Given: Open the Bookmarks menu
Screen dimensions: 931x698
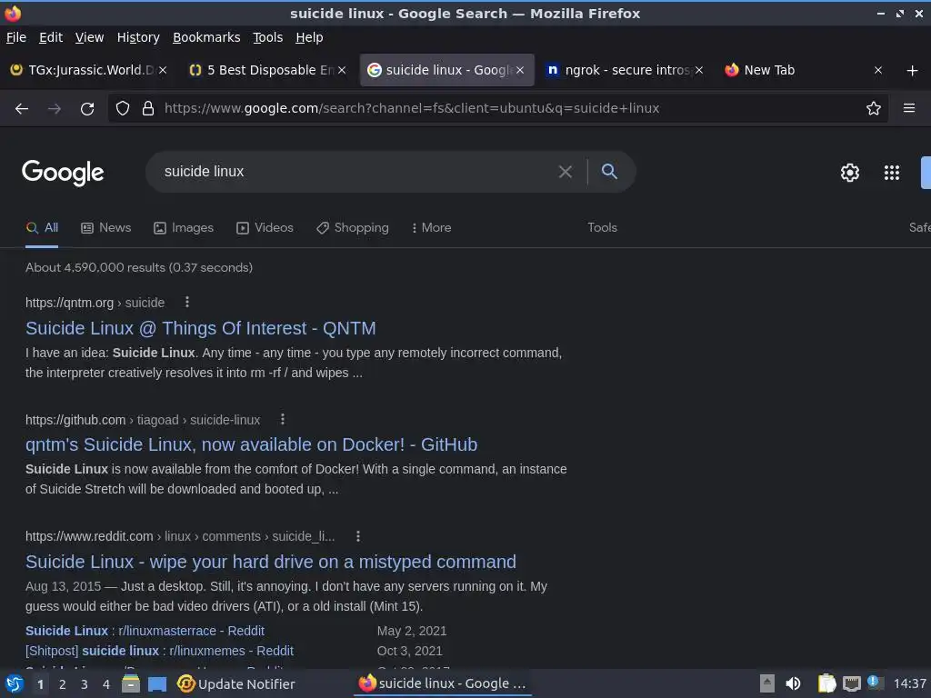Looking at the screenshot, I should pos(206,37).
